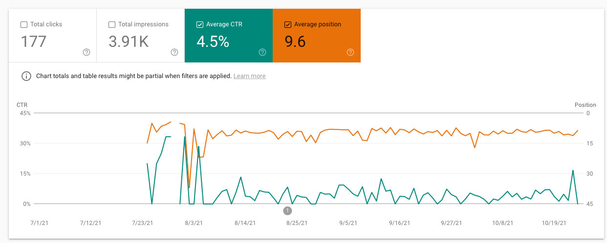The width and height of the screenshot is (607, 243).
Task: Click the 10/8/21 date label
Action: tap(503, 223)
